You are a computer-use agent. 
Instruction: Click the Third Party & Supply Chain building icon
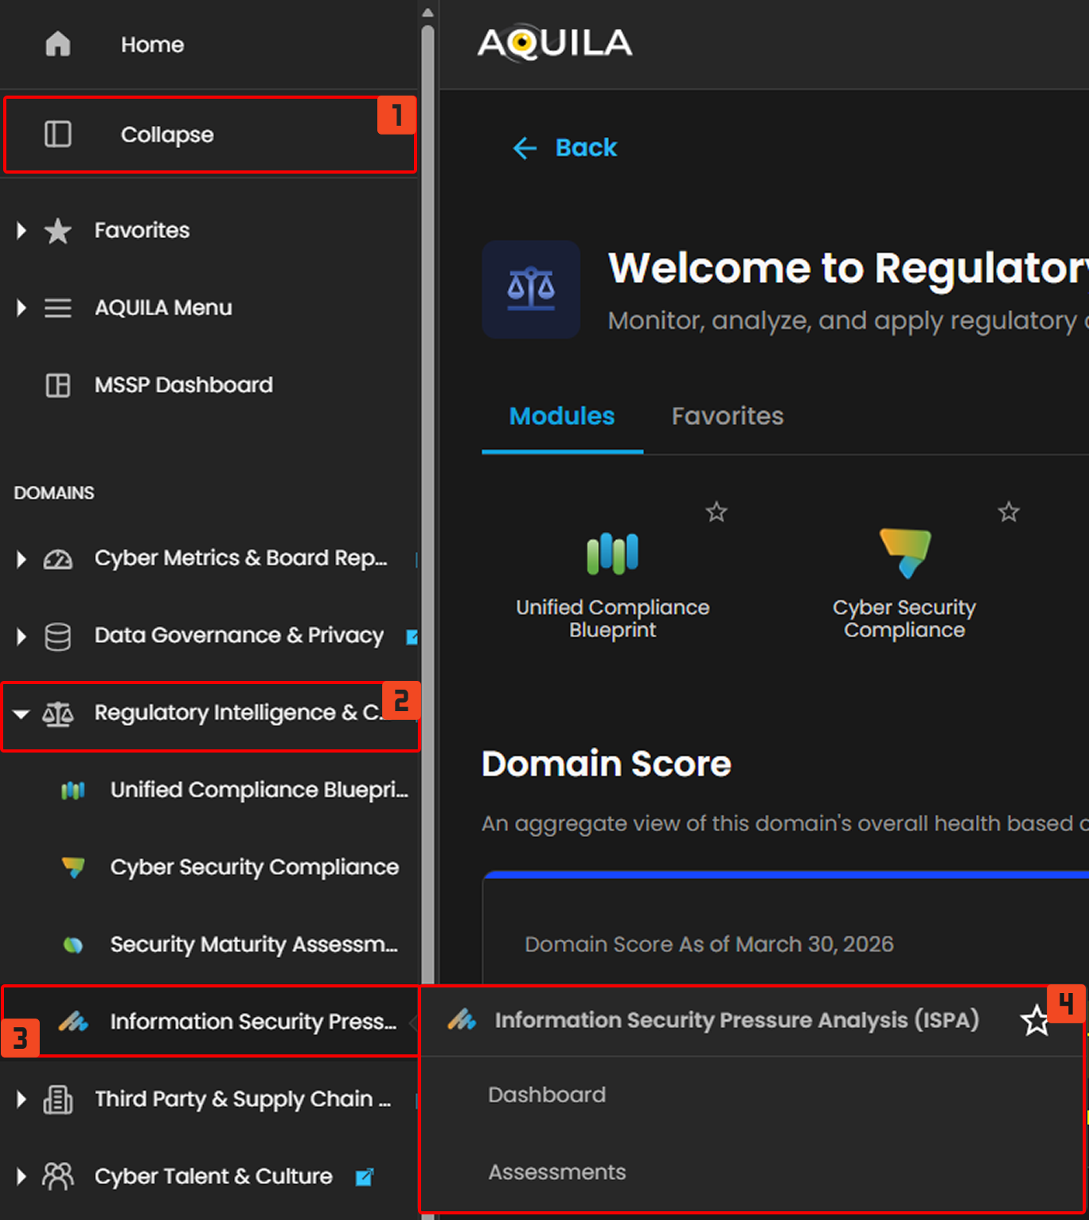tap(58, 1100)
